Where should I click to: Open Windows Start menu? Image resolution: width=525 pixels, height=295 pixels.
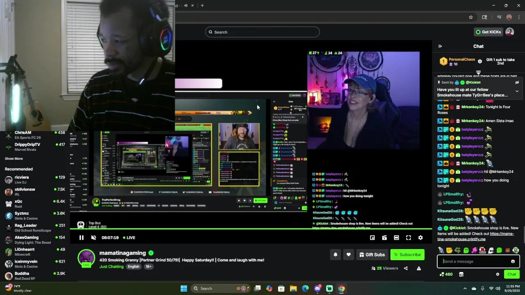pos(184,288)
